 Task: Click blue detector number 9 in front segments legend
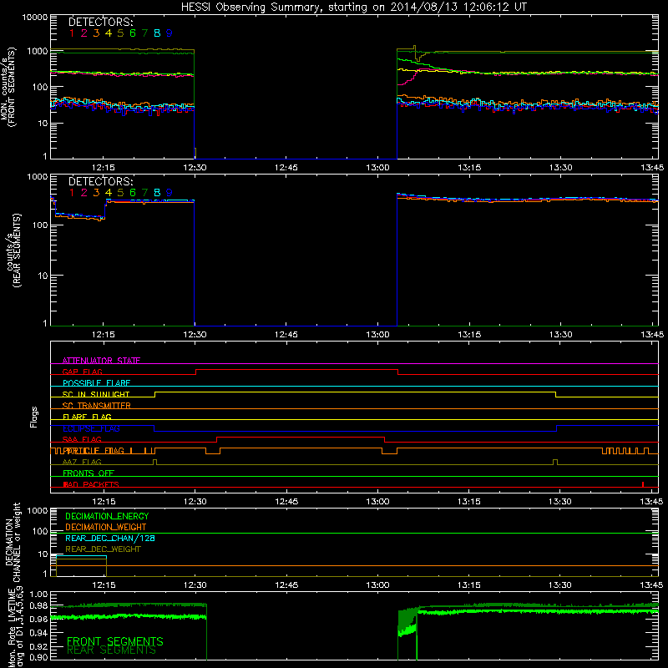tap(170, 33)
